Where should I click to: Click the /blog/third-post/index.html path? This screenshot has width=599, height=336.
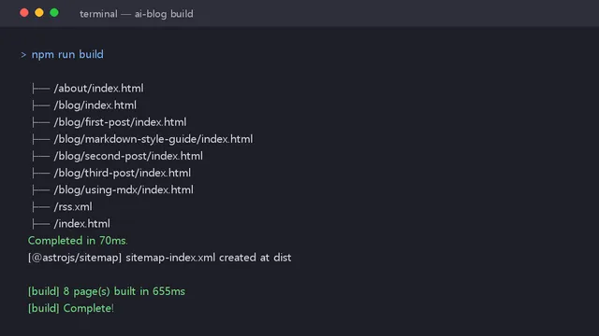(x=123, y=173)
